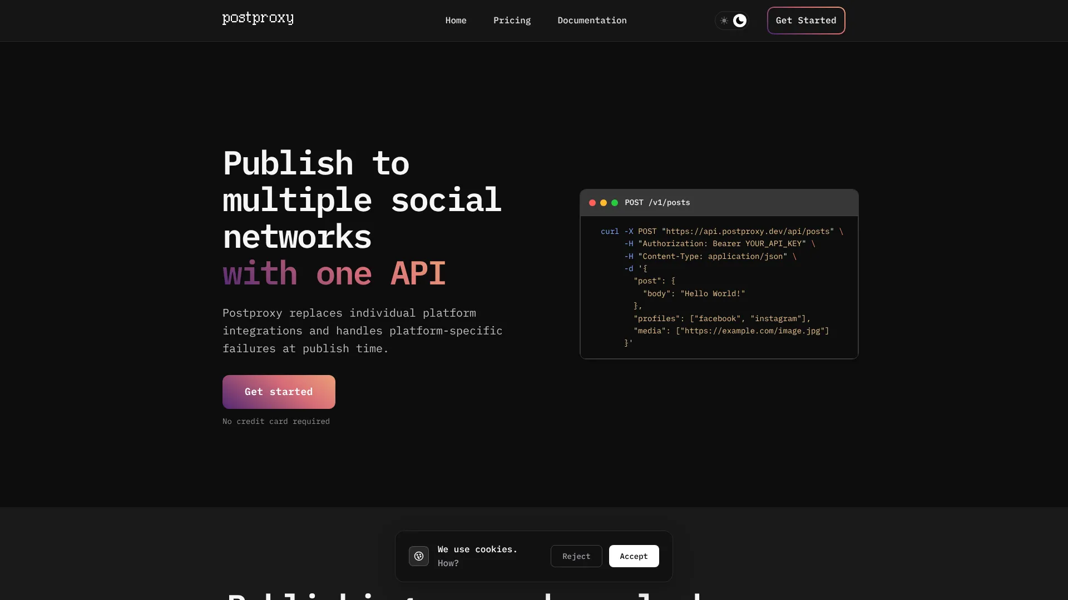Click the gradient Get started hero button
Screen dimensions: 1068x600
click(279, 392)
